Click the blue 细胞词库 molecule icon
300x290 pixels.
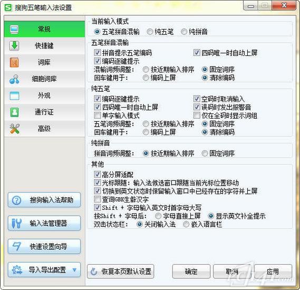(14, 79)
